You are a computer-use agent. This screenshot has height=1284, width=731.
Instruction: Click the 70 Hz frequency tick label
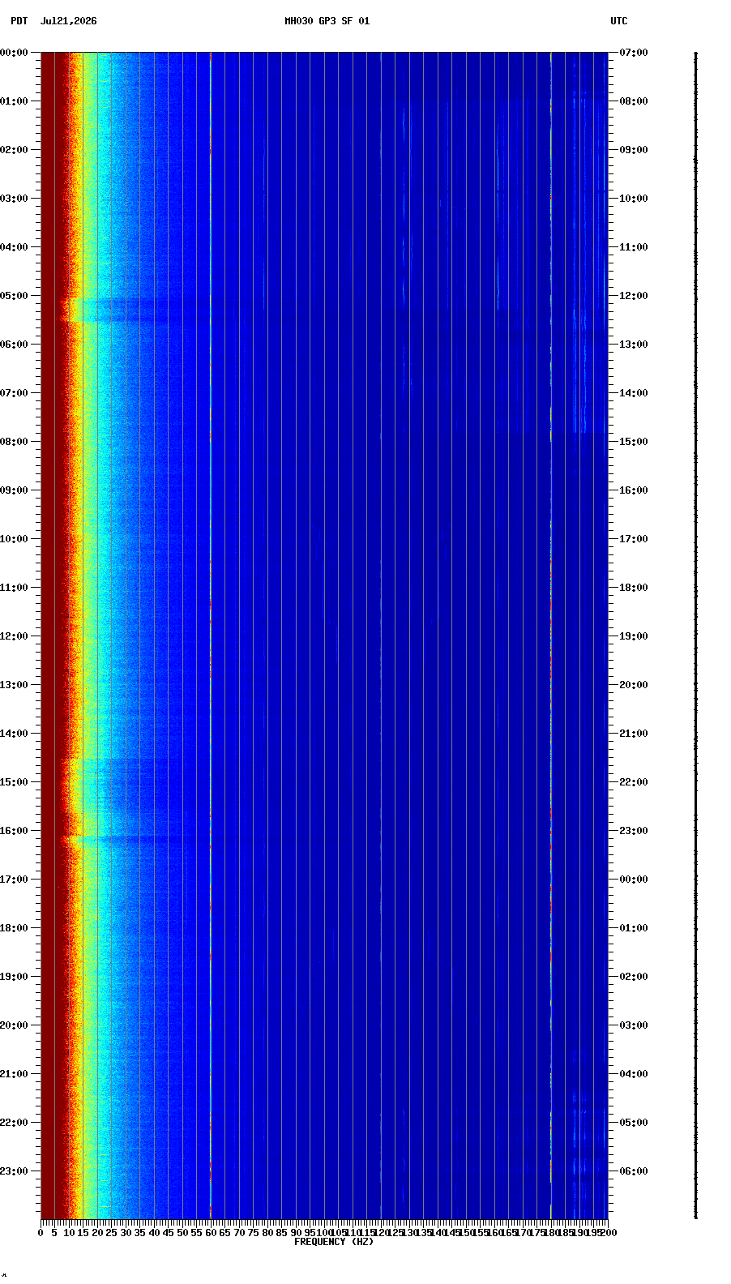click(x=239, y=1233)
